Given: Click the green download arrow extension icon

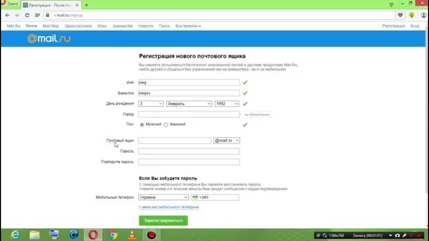Looking at the screenshot, I should pos(412,15).
